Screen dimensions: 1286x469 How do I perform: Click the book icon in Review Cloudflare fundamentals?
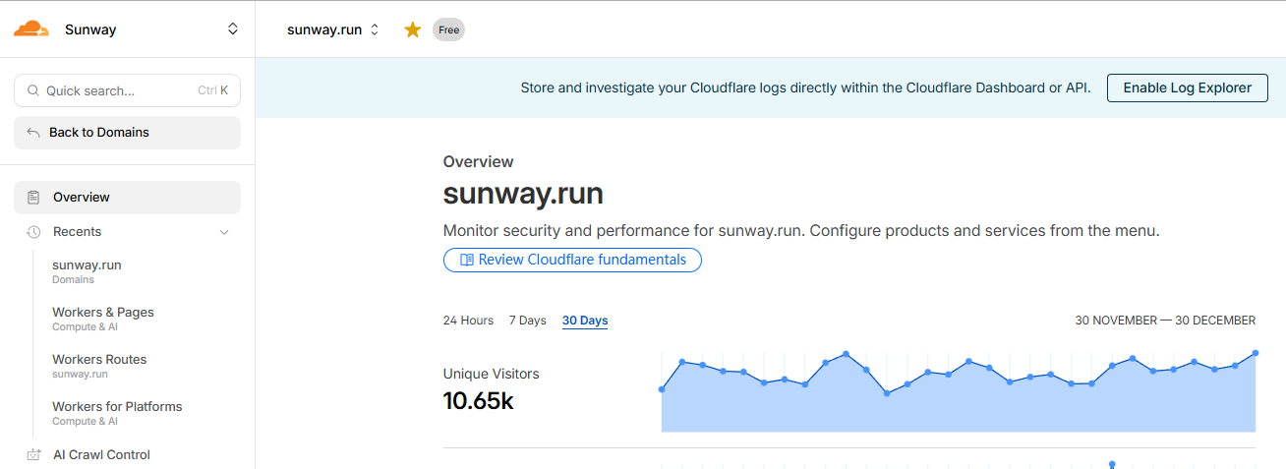467,261
